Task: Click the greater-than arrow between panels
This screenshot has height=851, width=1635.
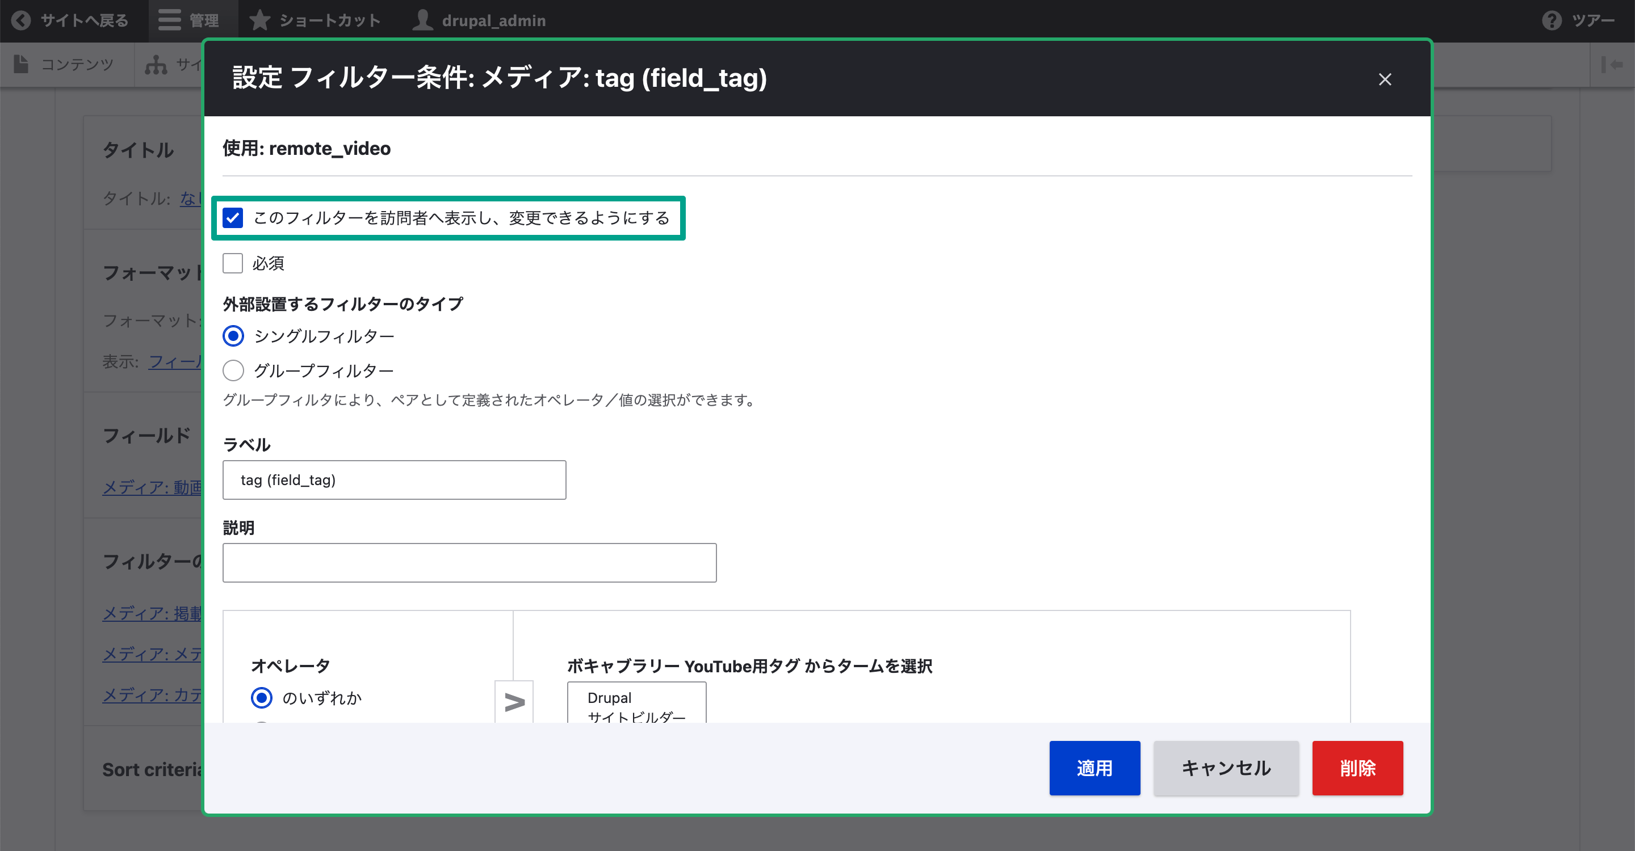Action: [514, 702]
